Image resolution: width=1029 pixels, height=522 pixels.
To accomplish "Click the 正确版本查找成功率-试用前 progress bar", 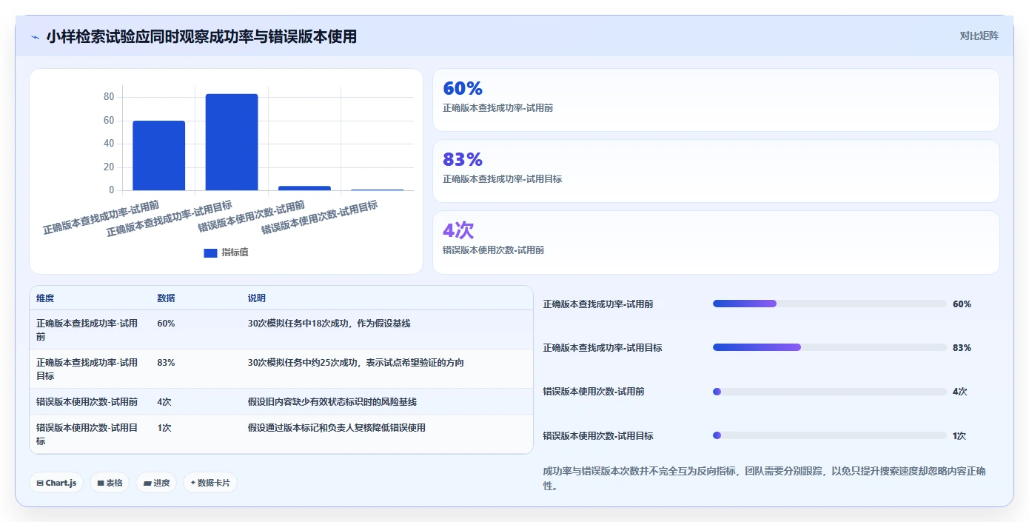I will tap(829, 304).
